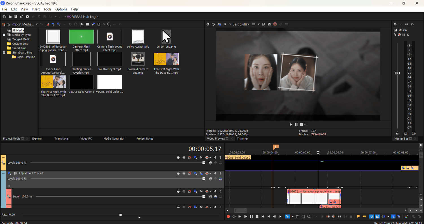Viewport: 424px width, 224px height.
Task: Open the Tools menu
Action: 47,9
